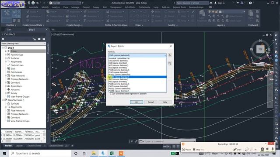
Task: Open Excel from the taskbar
Action: (112, 153)
